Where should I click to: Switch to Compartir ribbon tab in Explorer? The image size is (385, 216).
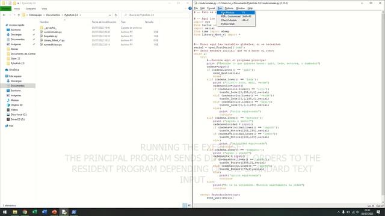tap(31, 8)
